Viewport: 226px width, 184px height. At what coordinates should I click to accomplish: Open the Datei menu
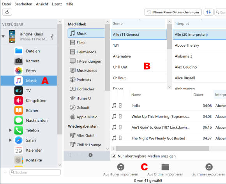pos(7,4)
